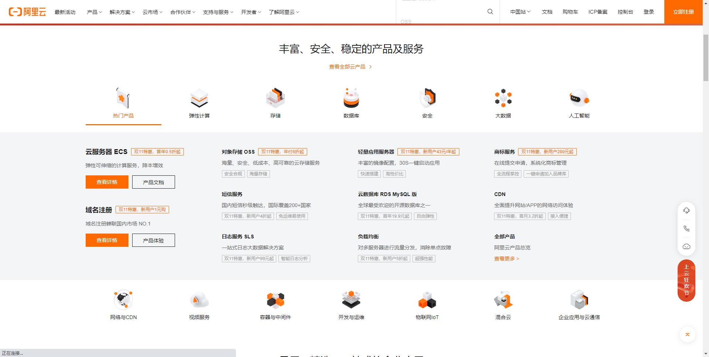
Task: Open the 企业应用与云通信 icon
Action: pos(579,300)
